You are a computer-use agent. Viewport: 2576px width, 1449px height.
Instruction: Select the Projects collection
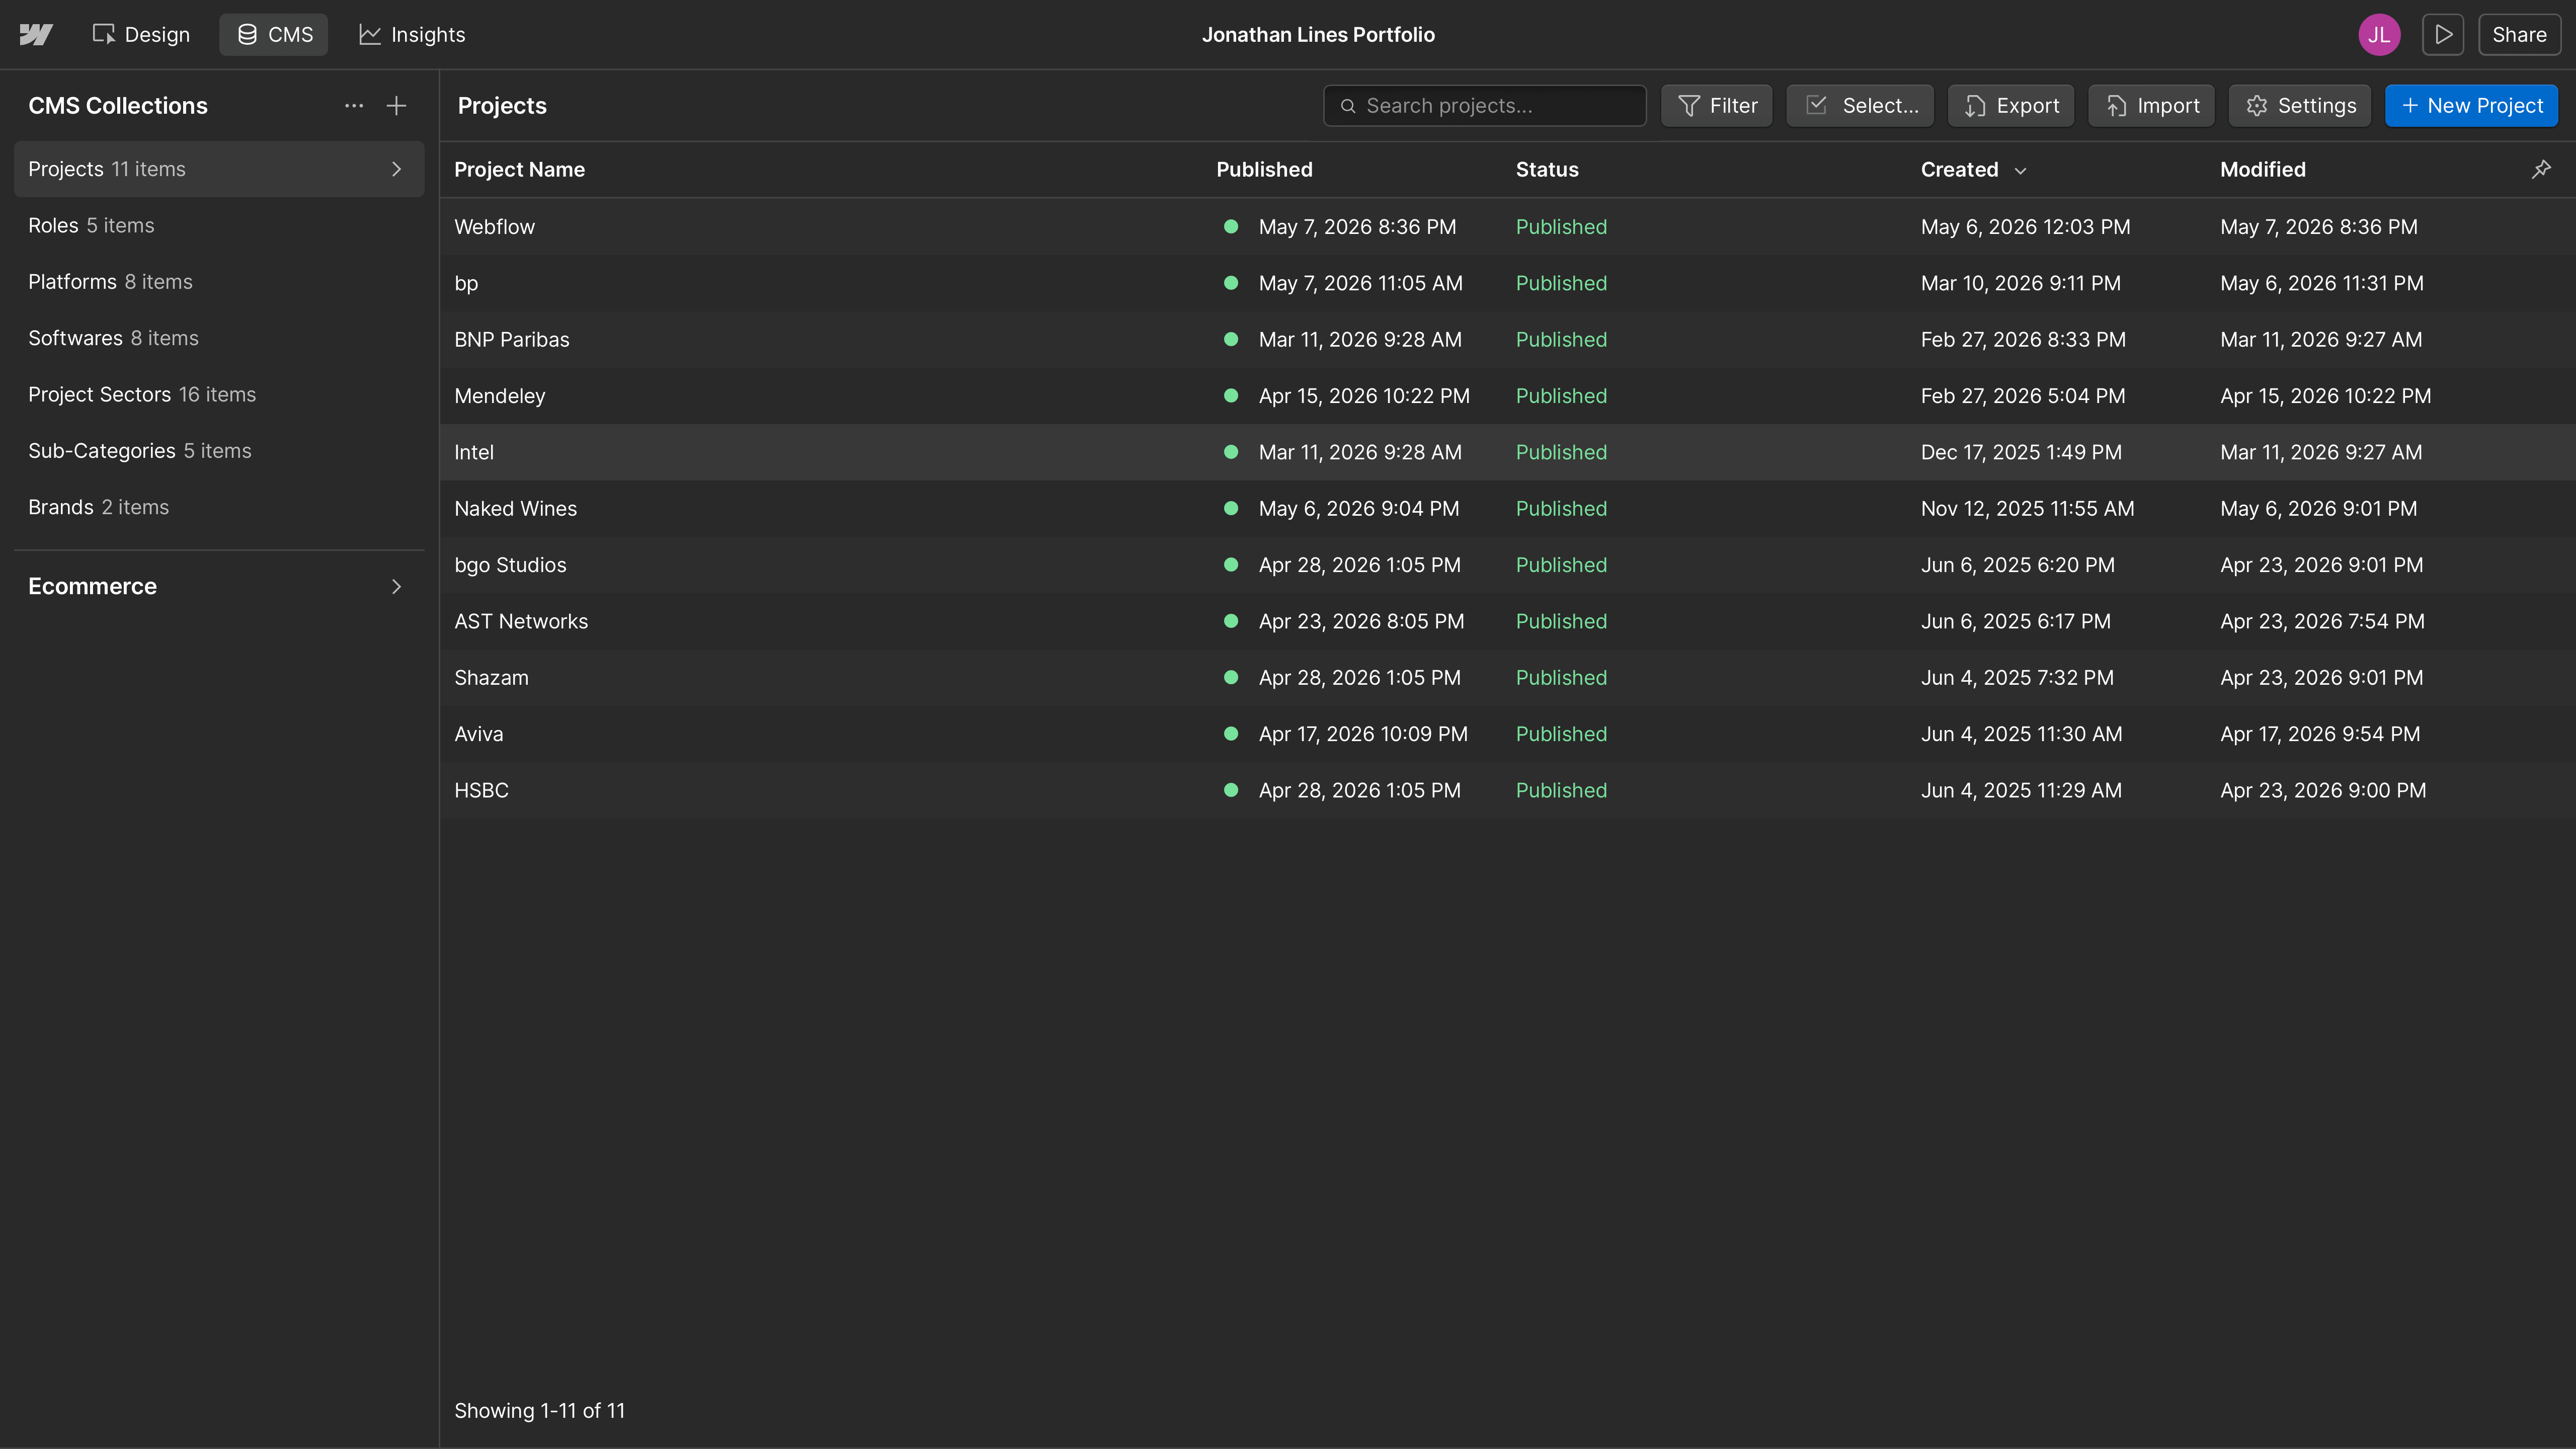click(219, 169)
